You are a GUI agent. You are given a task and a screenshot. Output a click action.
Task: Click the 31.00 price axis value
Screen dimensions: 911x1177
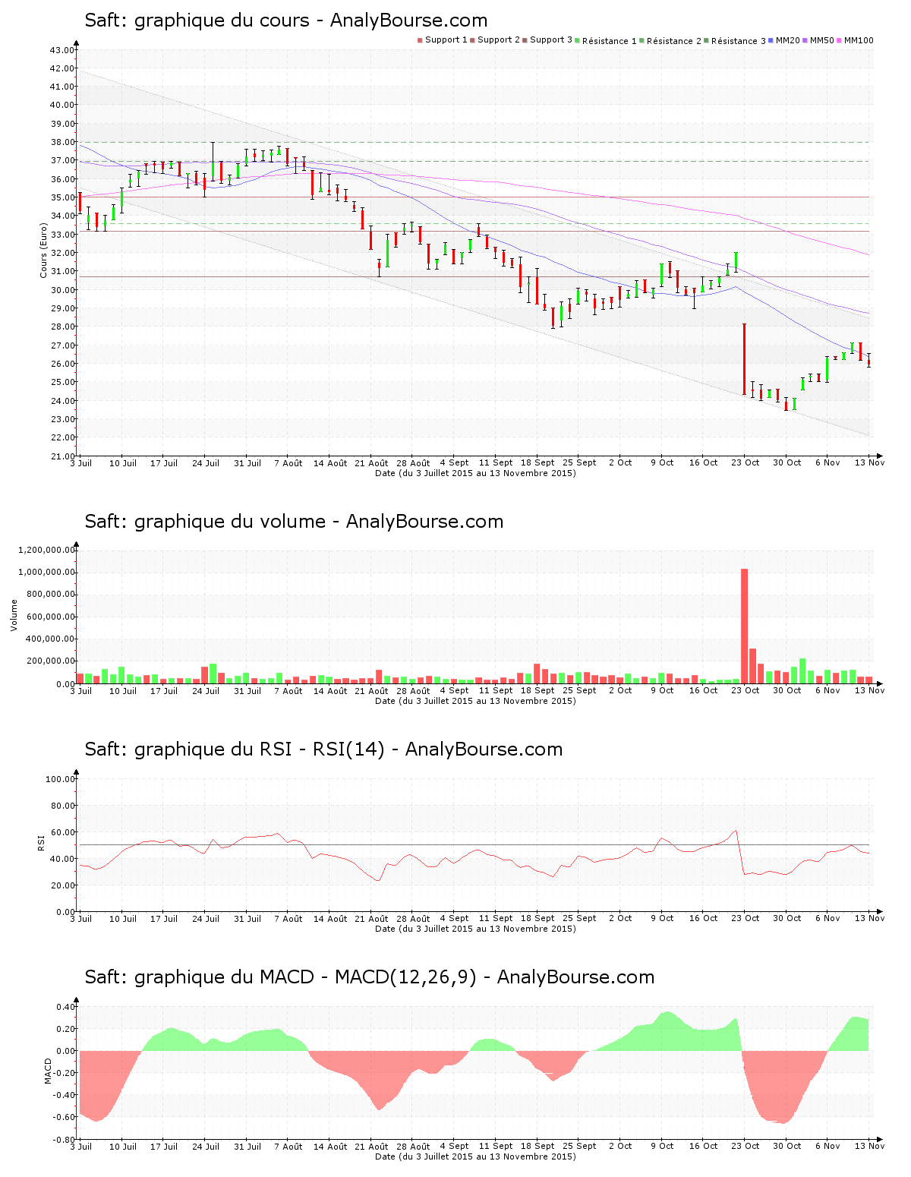pyautogui.click(x=61, y=271)
